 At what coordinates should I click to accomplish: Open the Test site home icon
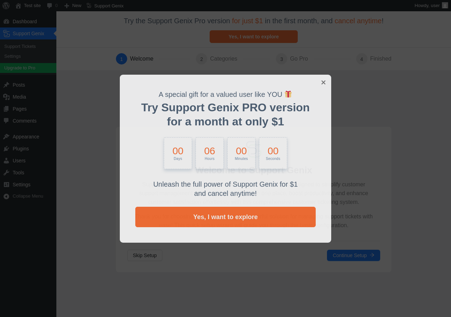click(18, 6)
